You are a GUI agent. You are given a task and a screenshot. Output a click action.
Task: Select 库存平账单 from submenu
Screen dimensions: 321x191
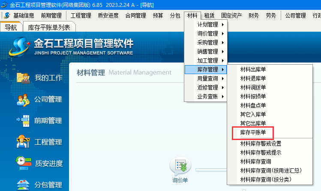(x=253, y=133)
